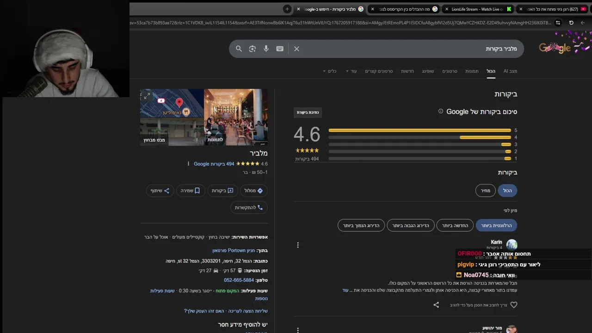Open site settings tune icon in address bar
The height and width of the screenshot is (333, 592).
[558, 23]
